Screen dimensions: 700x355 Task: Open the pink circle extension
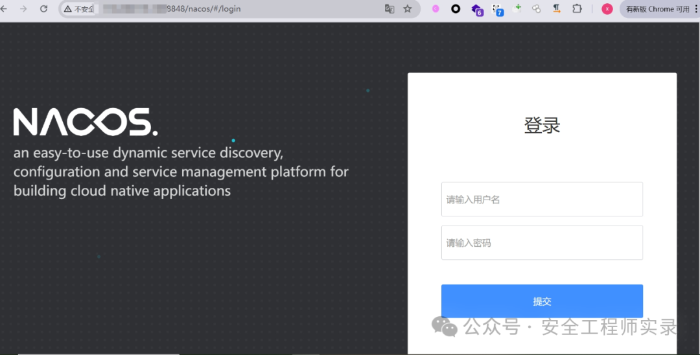click(436, 9)
